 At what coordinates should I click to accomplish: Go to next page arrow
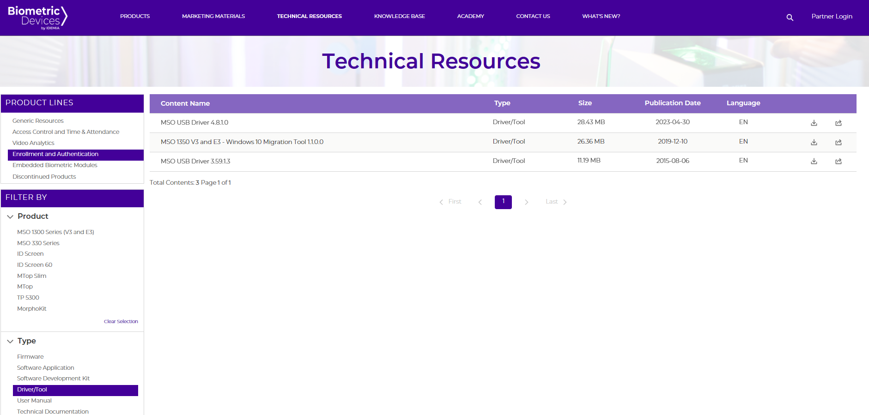point(526,202)
